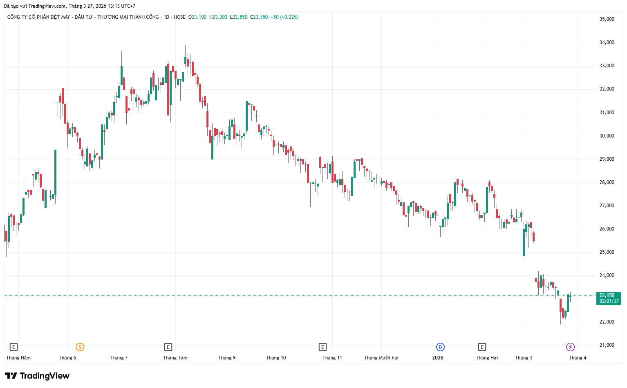Click the Tháng 7 time axis label
The image size is (627, 388).
point(119,358)
